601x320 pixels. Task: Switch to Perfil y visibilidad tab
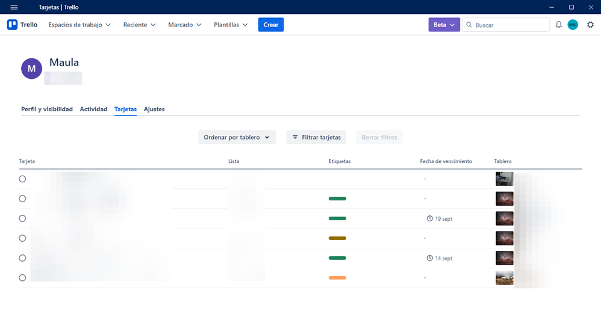pos(47,109)
